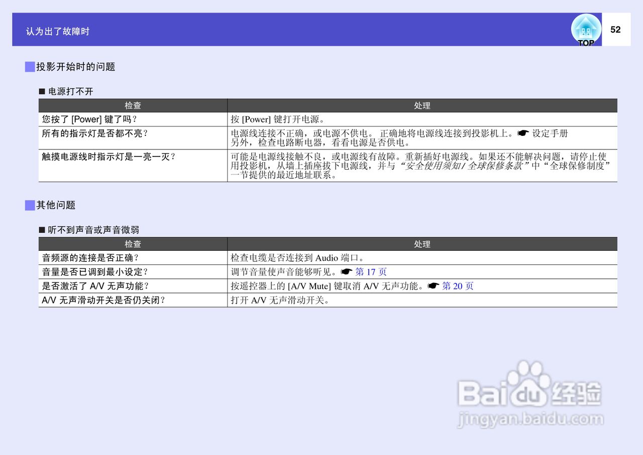Click cell 检查电缆是否连接到 Audio 端口。
The height and width of the screenshot is (455, 643).
point(422,258)
